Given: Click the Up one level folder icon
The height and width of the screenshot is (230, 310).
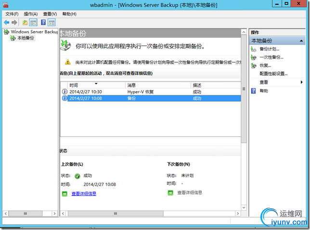Looking at the screenshot, I should (25, 22).
